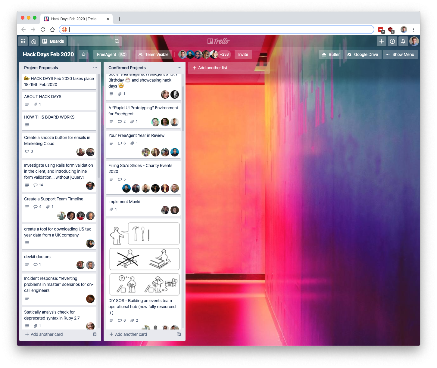Select the Hack Days Feb 2020 Trello tab
Viewport: 437px width, 368px height.
[x=77, y=19]
